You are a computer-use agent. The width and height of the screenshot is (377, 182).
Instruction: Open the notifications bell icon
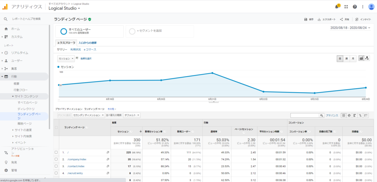pos(337,7)
